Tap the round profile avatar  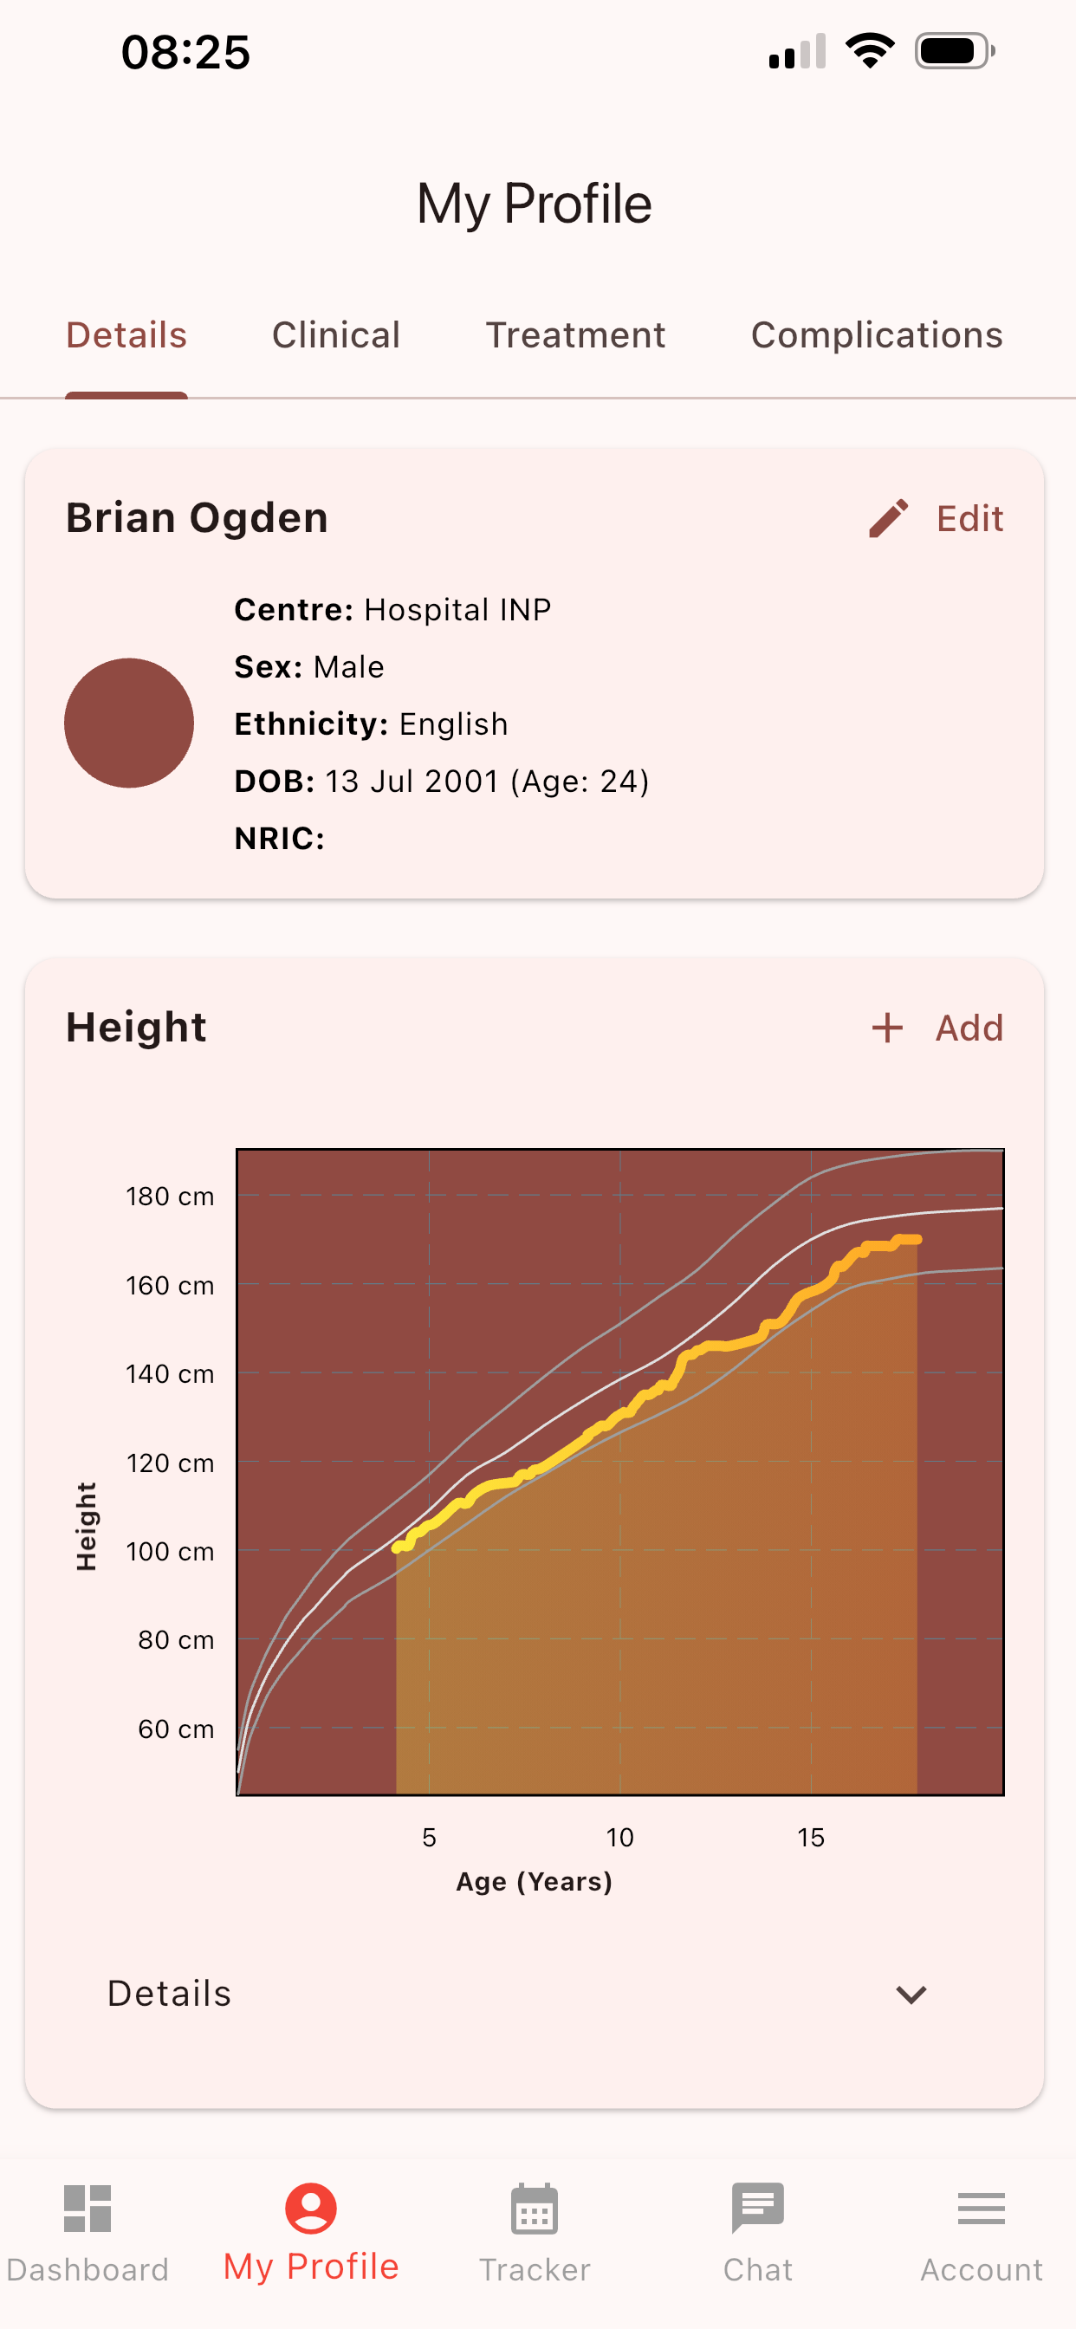(129, 723)
